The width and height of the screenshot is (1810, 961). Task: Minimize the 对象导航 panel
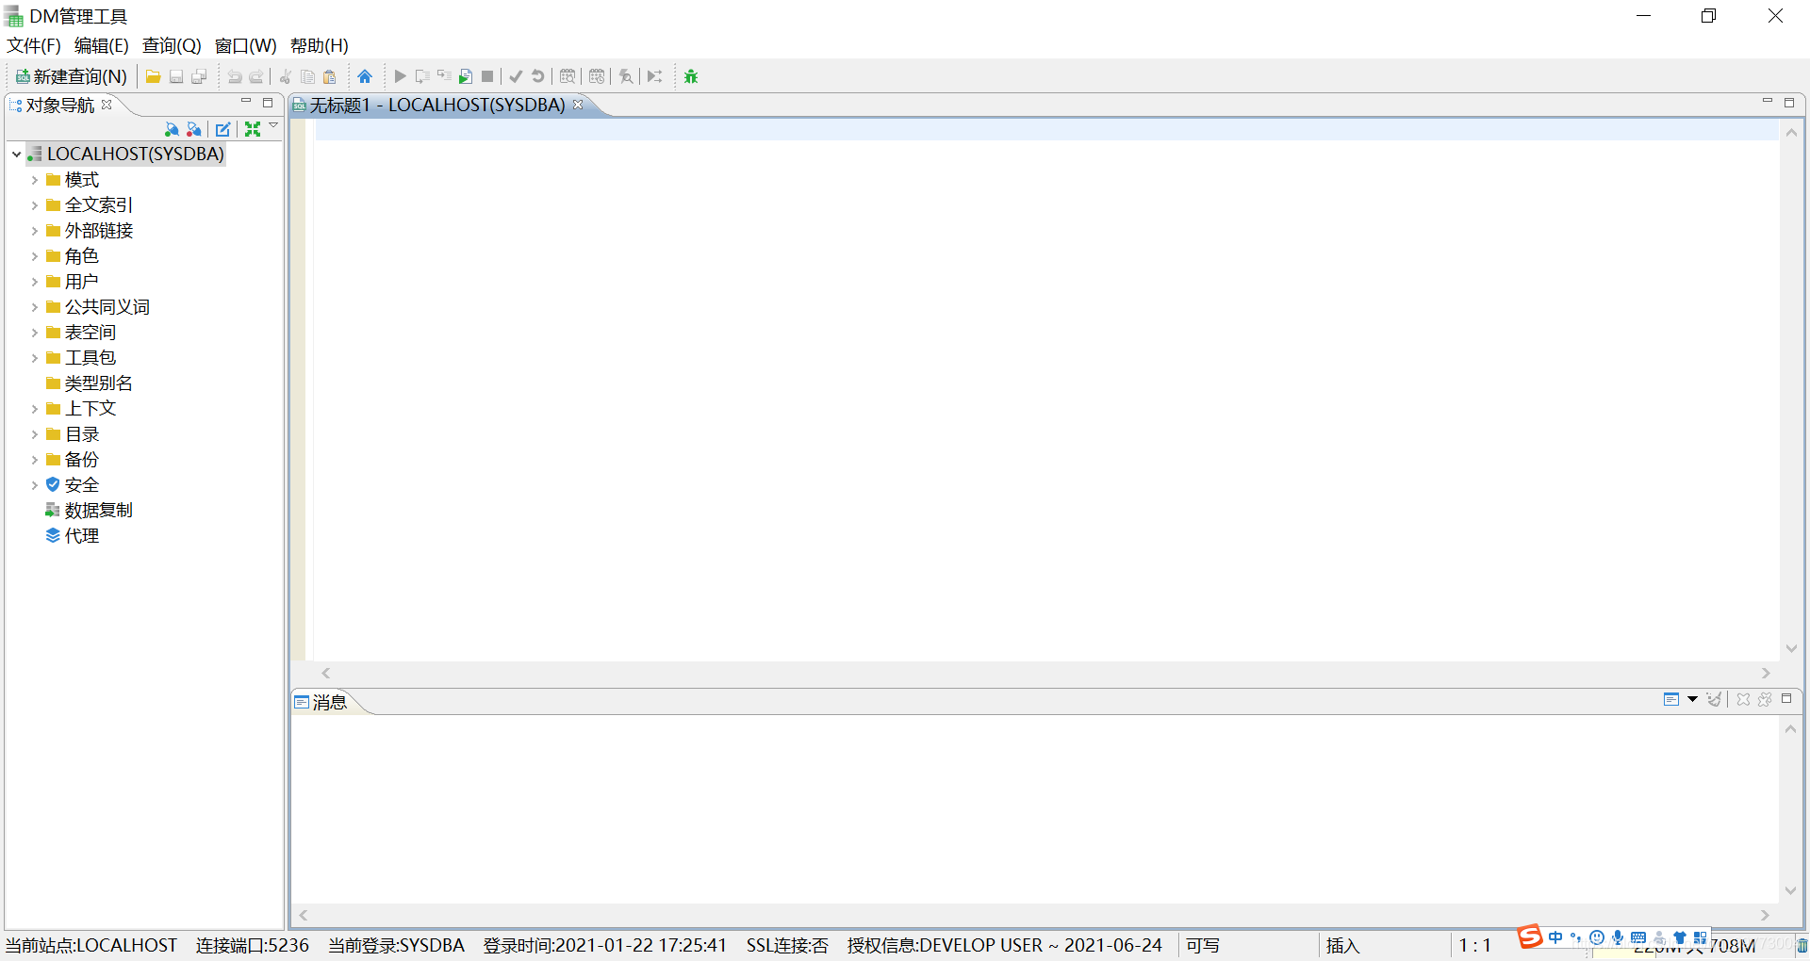coord(246,101)
